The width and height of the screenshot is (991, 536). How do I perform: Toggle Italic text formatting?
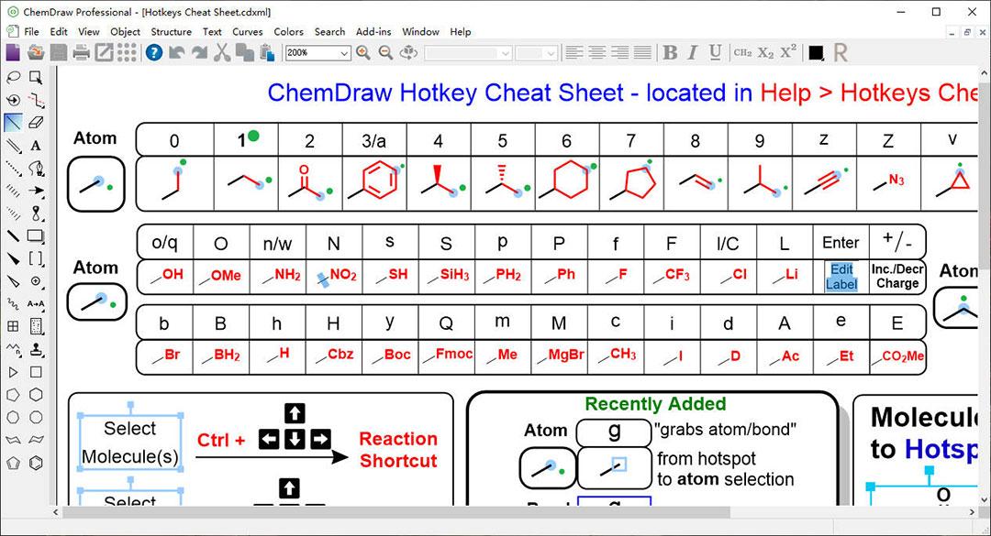click(x=693, y=52)
